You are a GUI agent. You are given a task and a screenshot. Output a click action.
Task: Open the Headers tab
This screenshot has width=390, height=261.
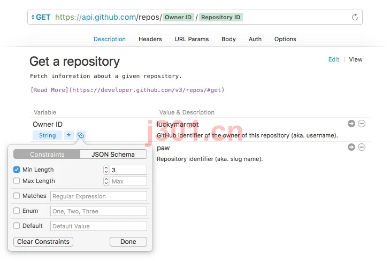click(x=150, y=39)
